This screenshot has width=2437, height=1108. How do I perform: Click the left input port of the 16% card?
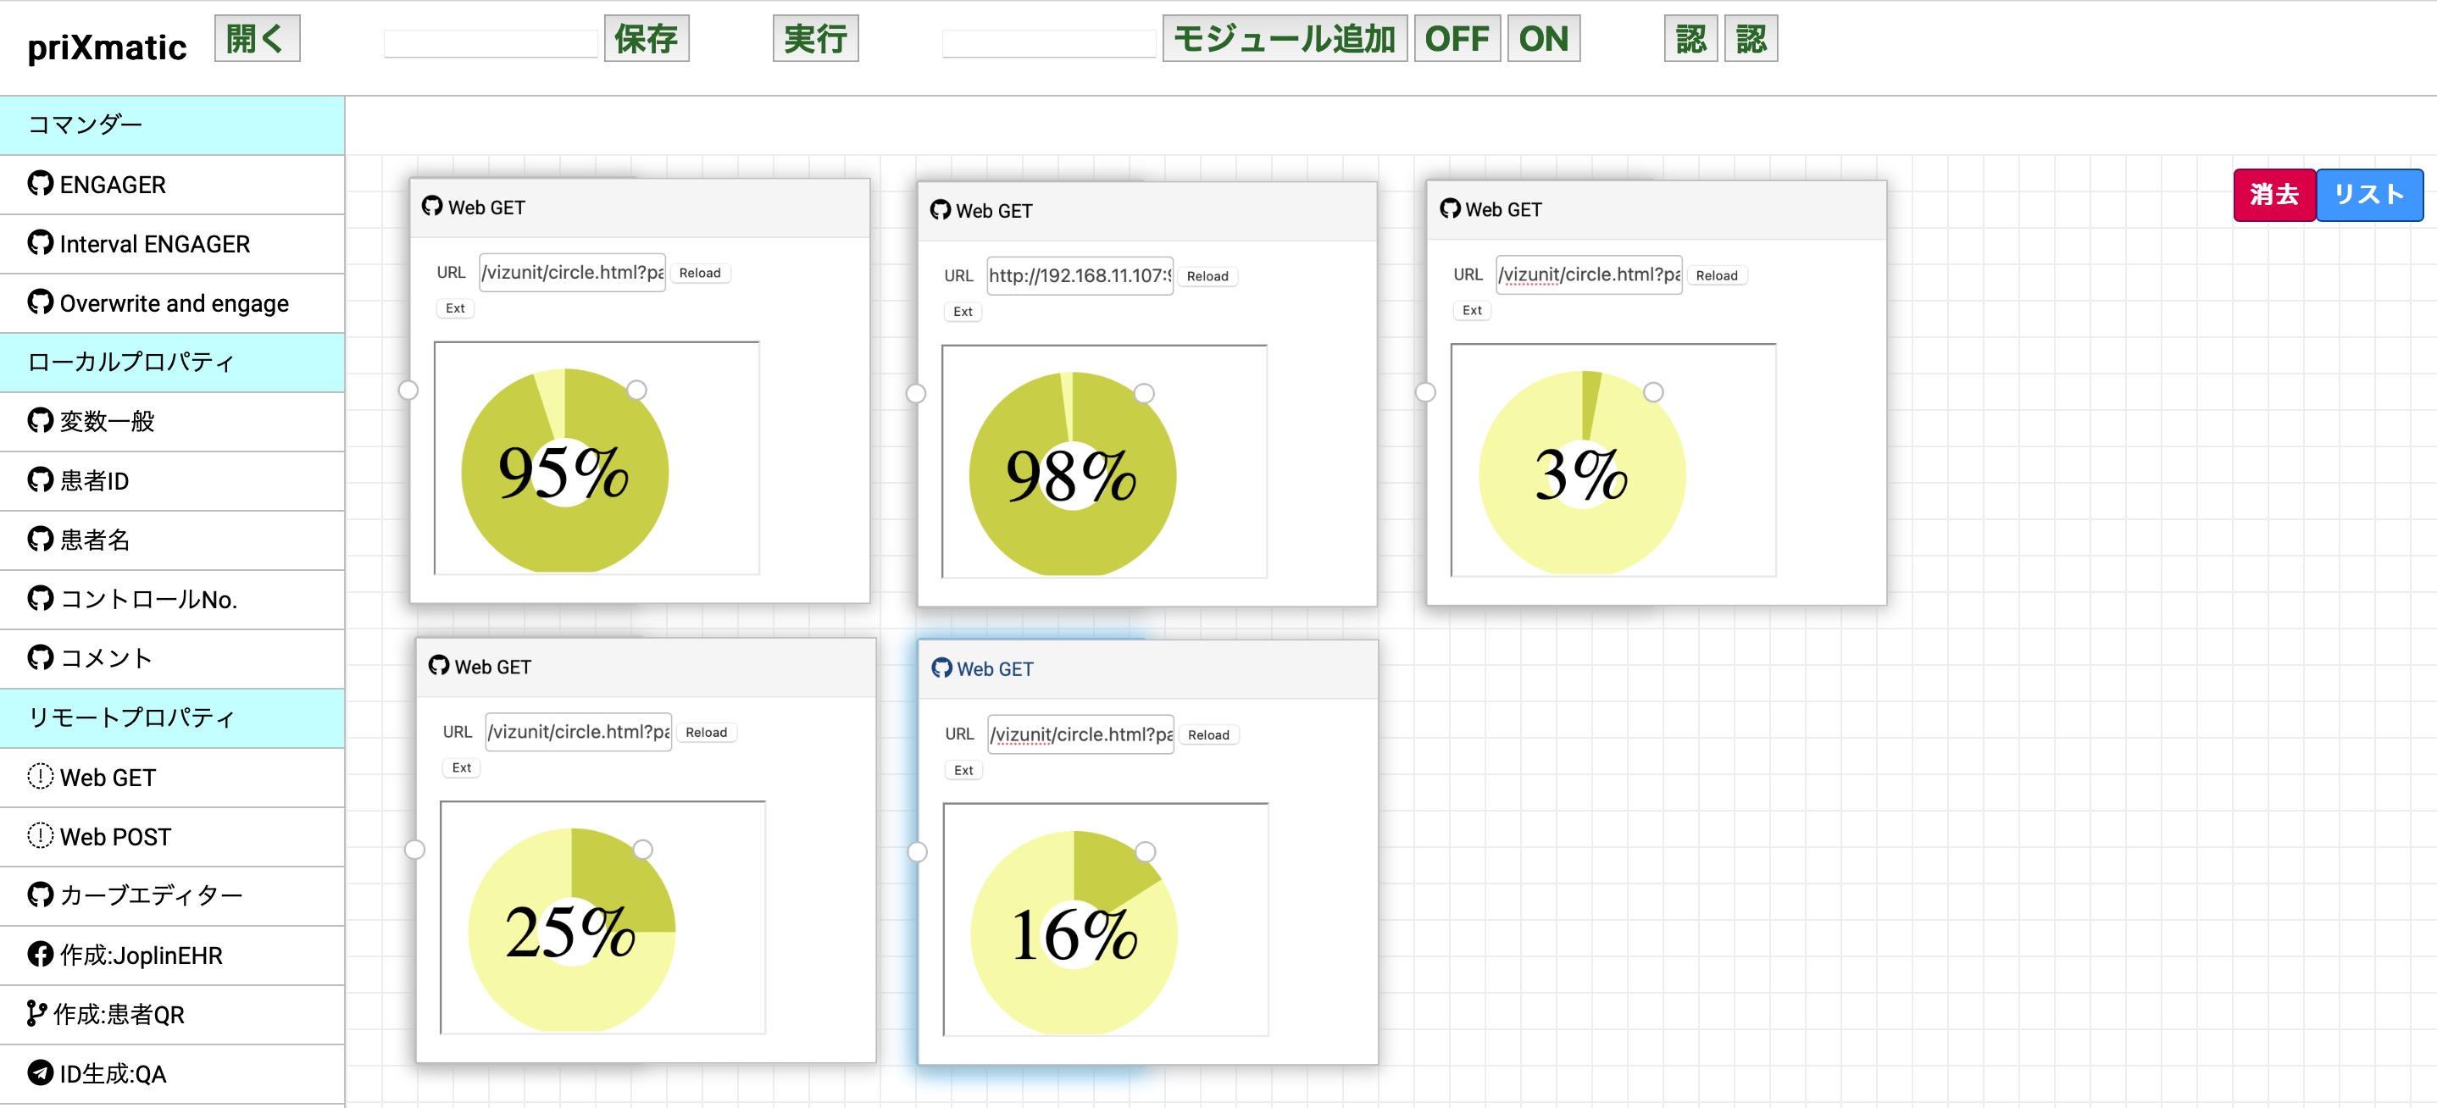[917, 852]
